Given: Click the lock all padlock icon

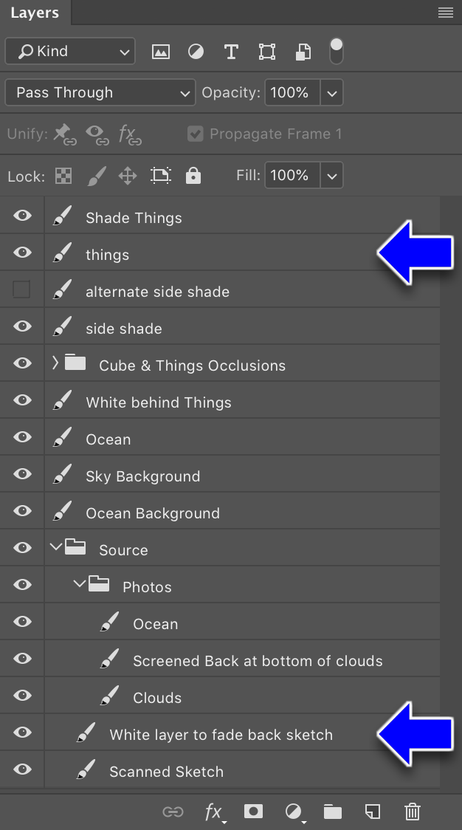Looking at the screenshot, I should [x=193, y=175].
